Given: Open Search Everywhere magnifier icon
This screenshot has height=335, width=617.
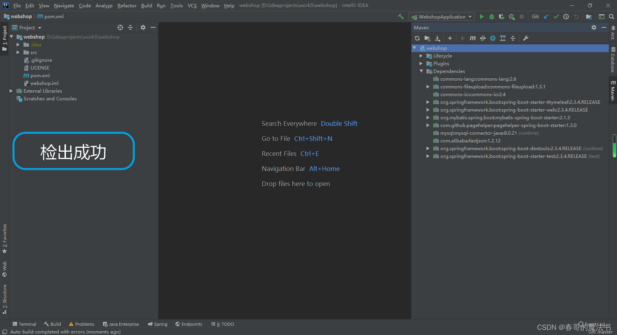Looking at the screenshot, I should pyautogui.click(x=612, y=17).
